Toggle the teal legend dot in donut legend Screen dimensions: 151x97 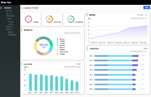point(57,39)
